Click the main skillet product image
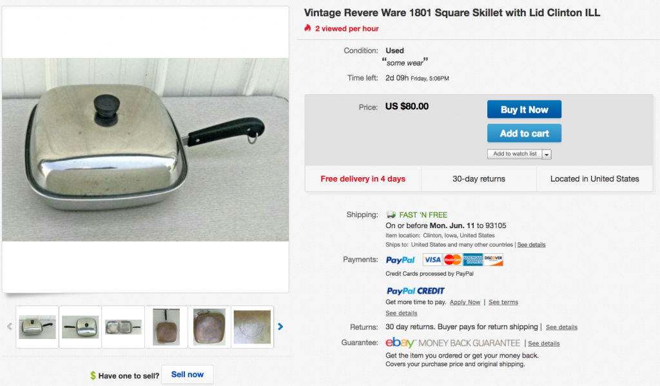Screen dimensions: 660x386 click(145, 150)
